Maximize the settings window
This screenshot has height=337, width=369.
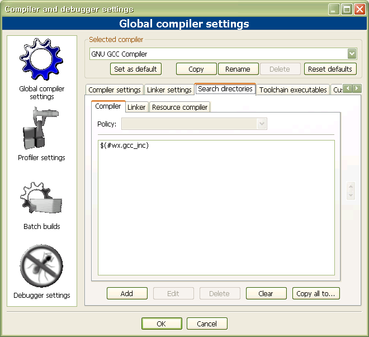tap(347, 10)
